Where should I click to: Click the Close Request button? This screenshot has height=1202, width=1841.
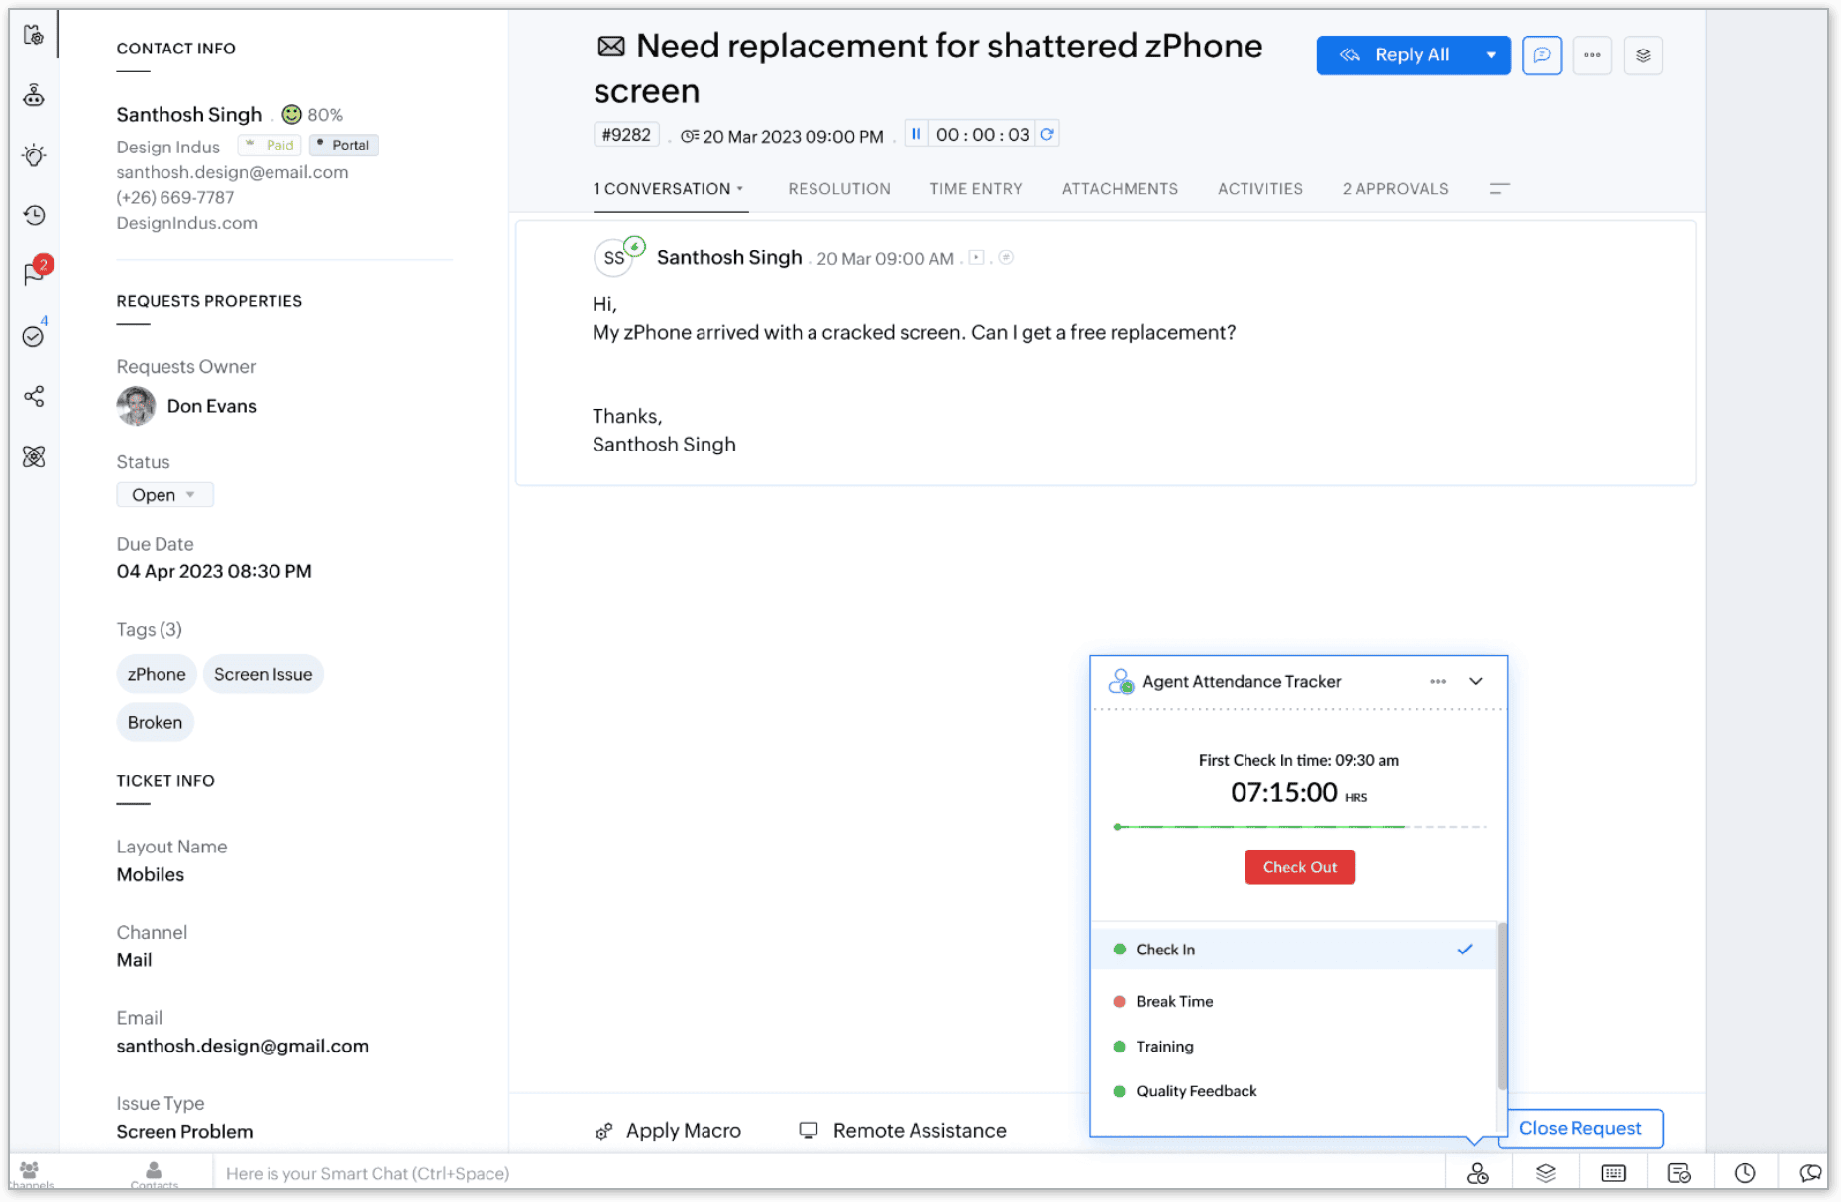coord(1580,1128)
